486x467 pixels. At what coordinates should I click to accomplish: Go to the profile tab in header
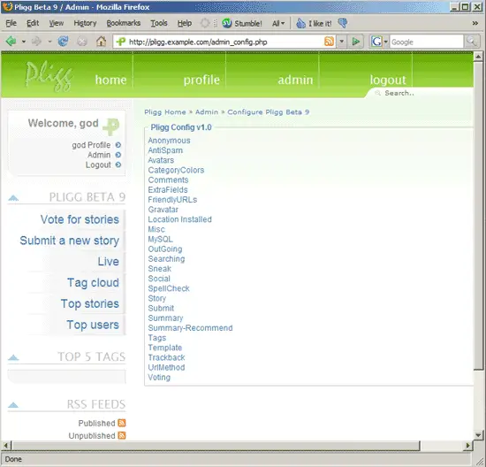(201, 80)
